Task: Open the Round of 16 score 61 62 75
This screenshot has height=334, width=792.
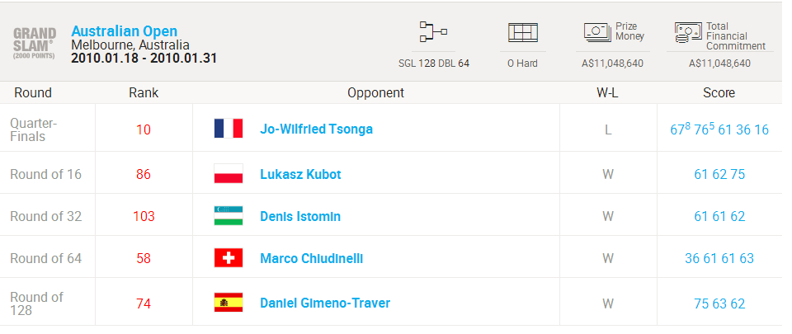Action: [x=719, y=175]
